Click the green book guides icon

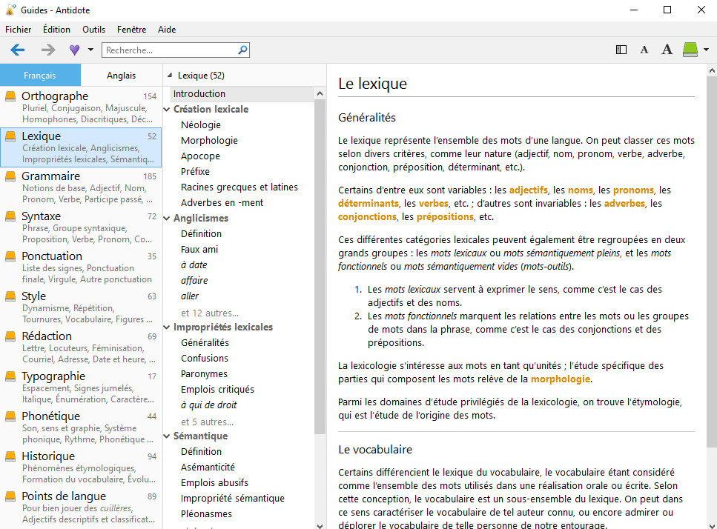click(x=690, y=50)
